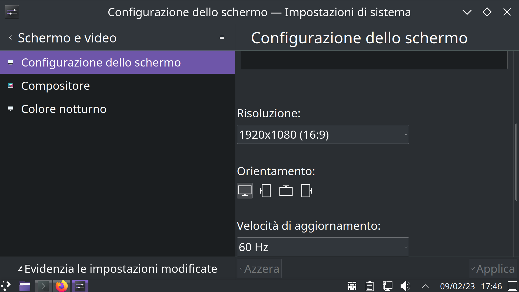Open Firefox from the taskbar
Viewport: 519px width, 292px height.
pos(61,286)
